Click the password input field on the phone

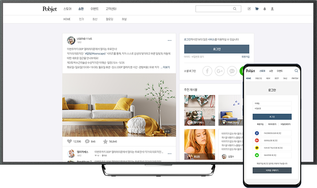(x=272, y=109)
